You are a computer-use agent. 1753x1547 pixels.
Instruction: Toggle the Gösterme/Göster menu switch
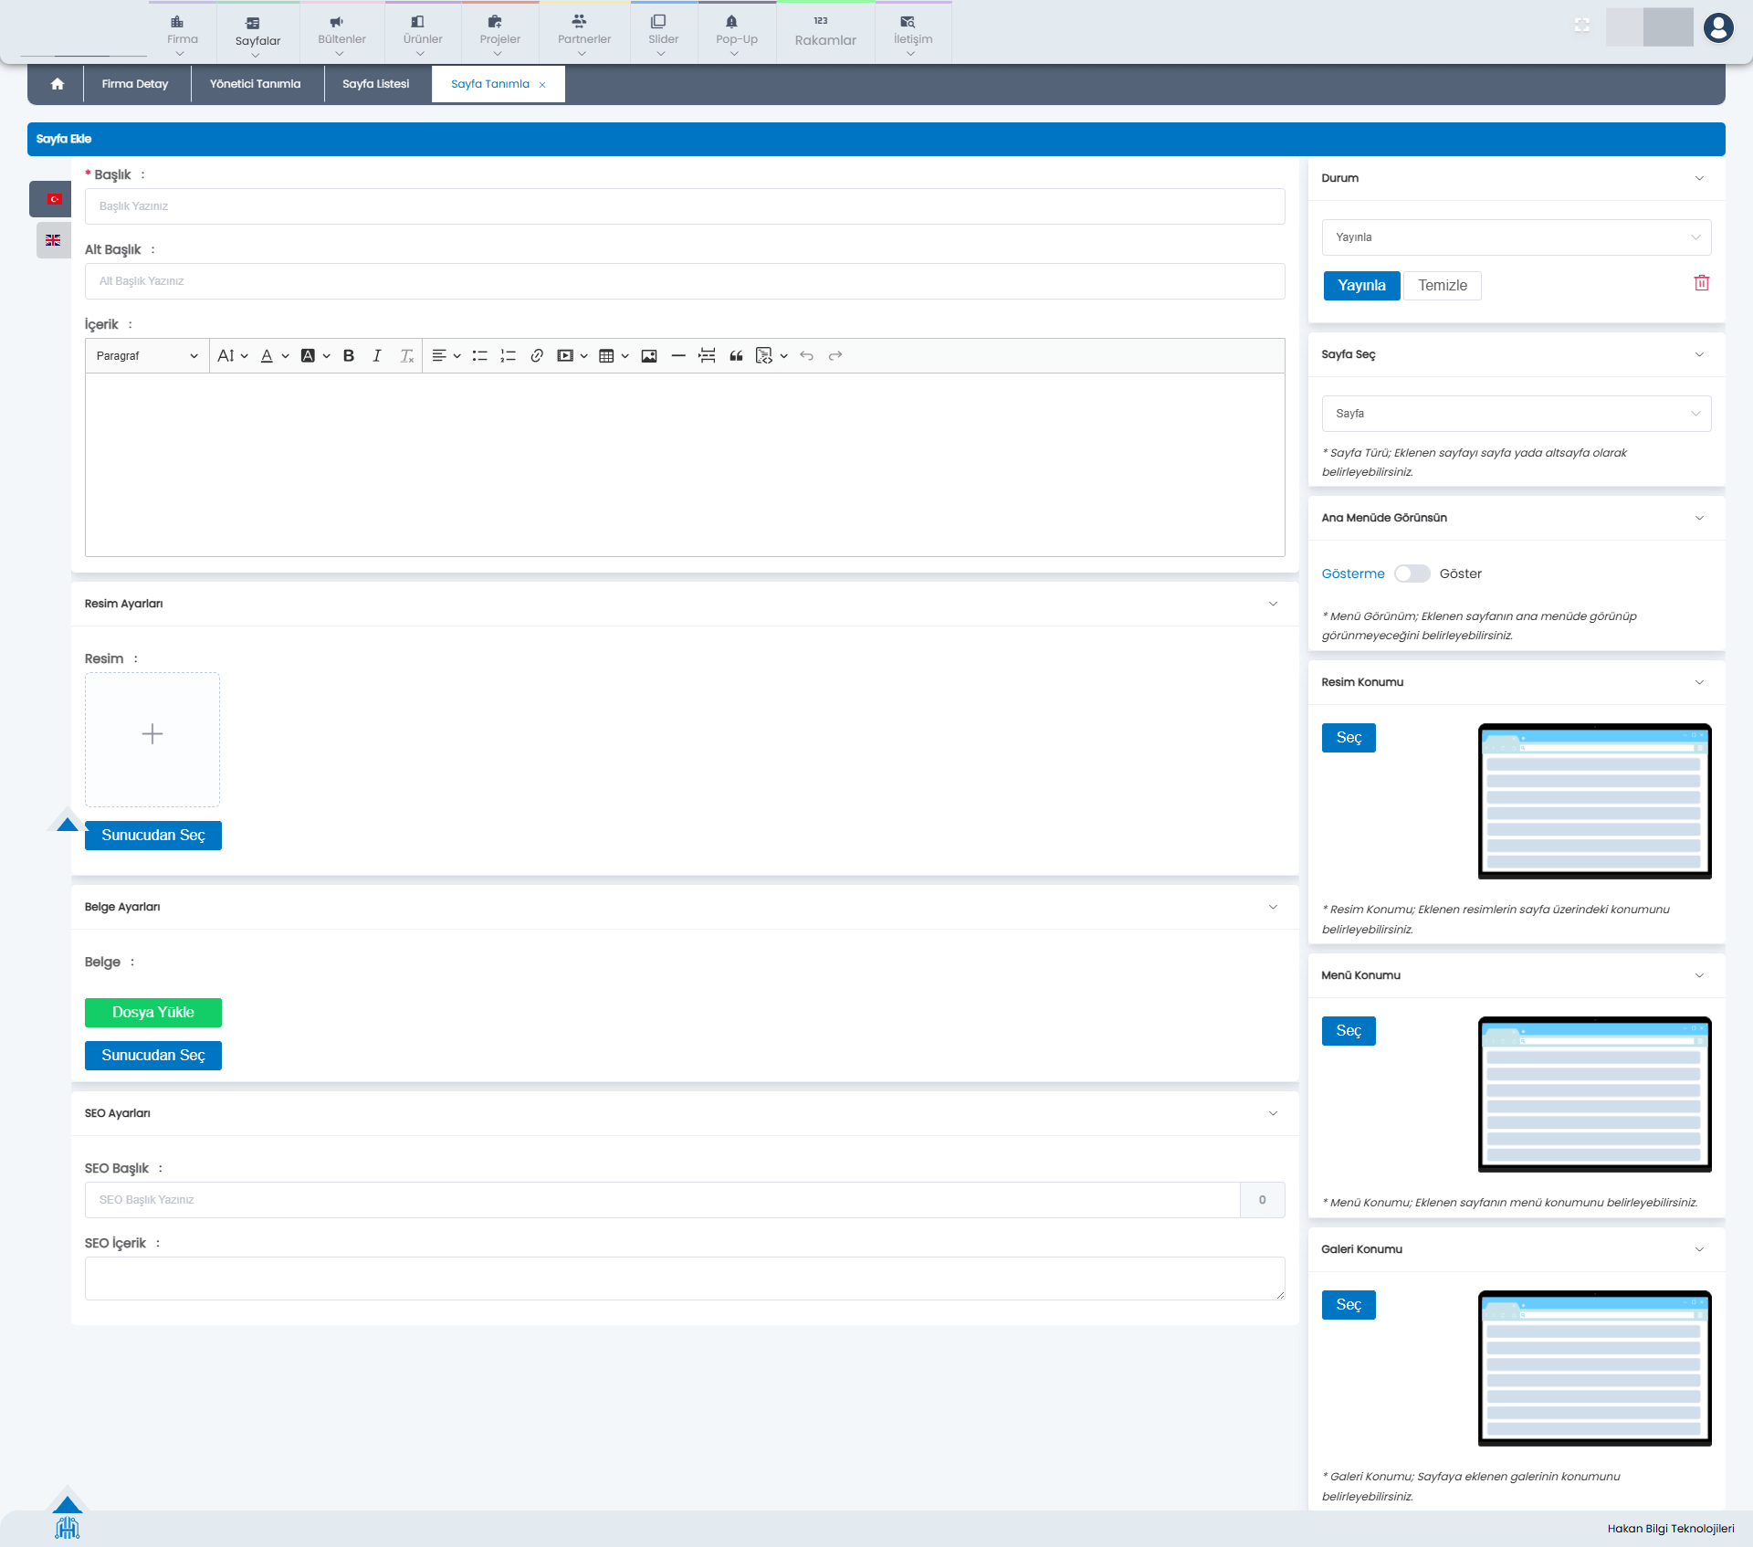1412,574
